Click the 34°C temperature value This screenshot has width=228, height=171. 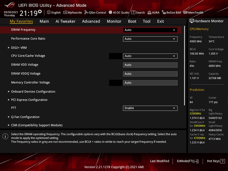(212, 41)
